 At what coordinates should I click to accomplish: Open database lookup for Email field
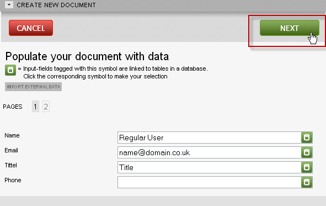(307, 152)
